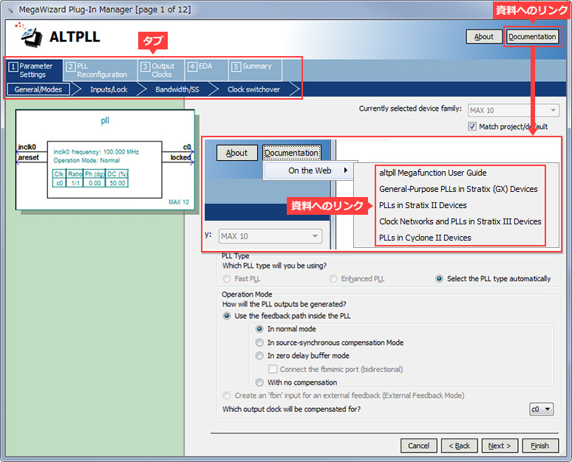572x462 pixels.
Task: Select In source-synchronous compensation Mode
Action: [x=259, y=342]
